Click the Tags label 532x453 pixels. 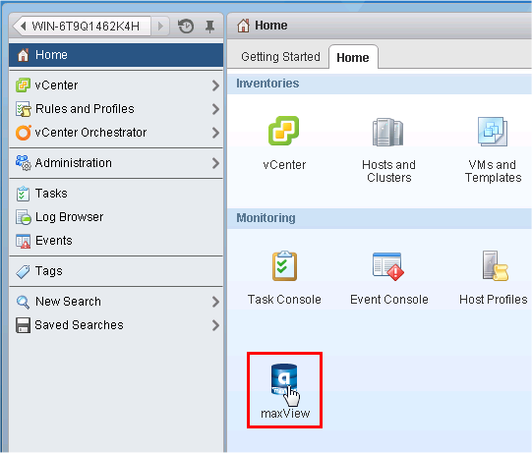tap(49, 271)
